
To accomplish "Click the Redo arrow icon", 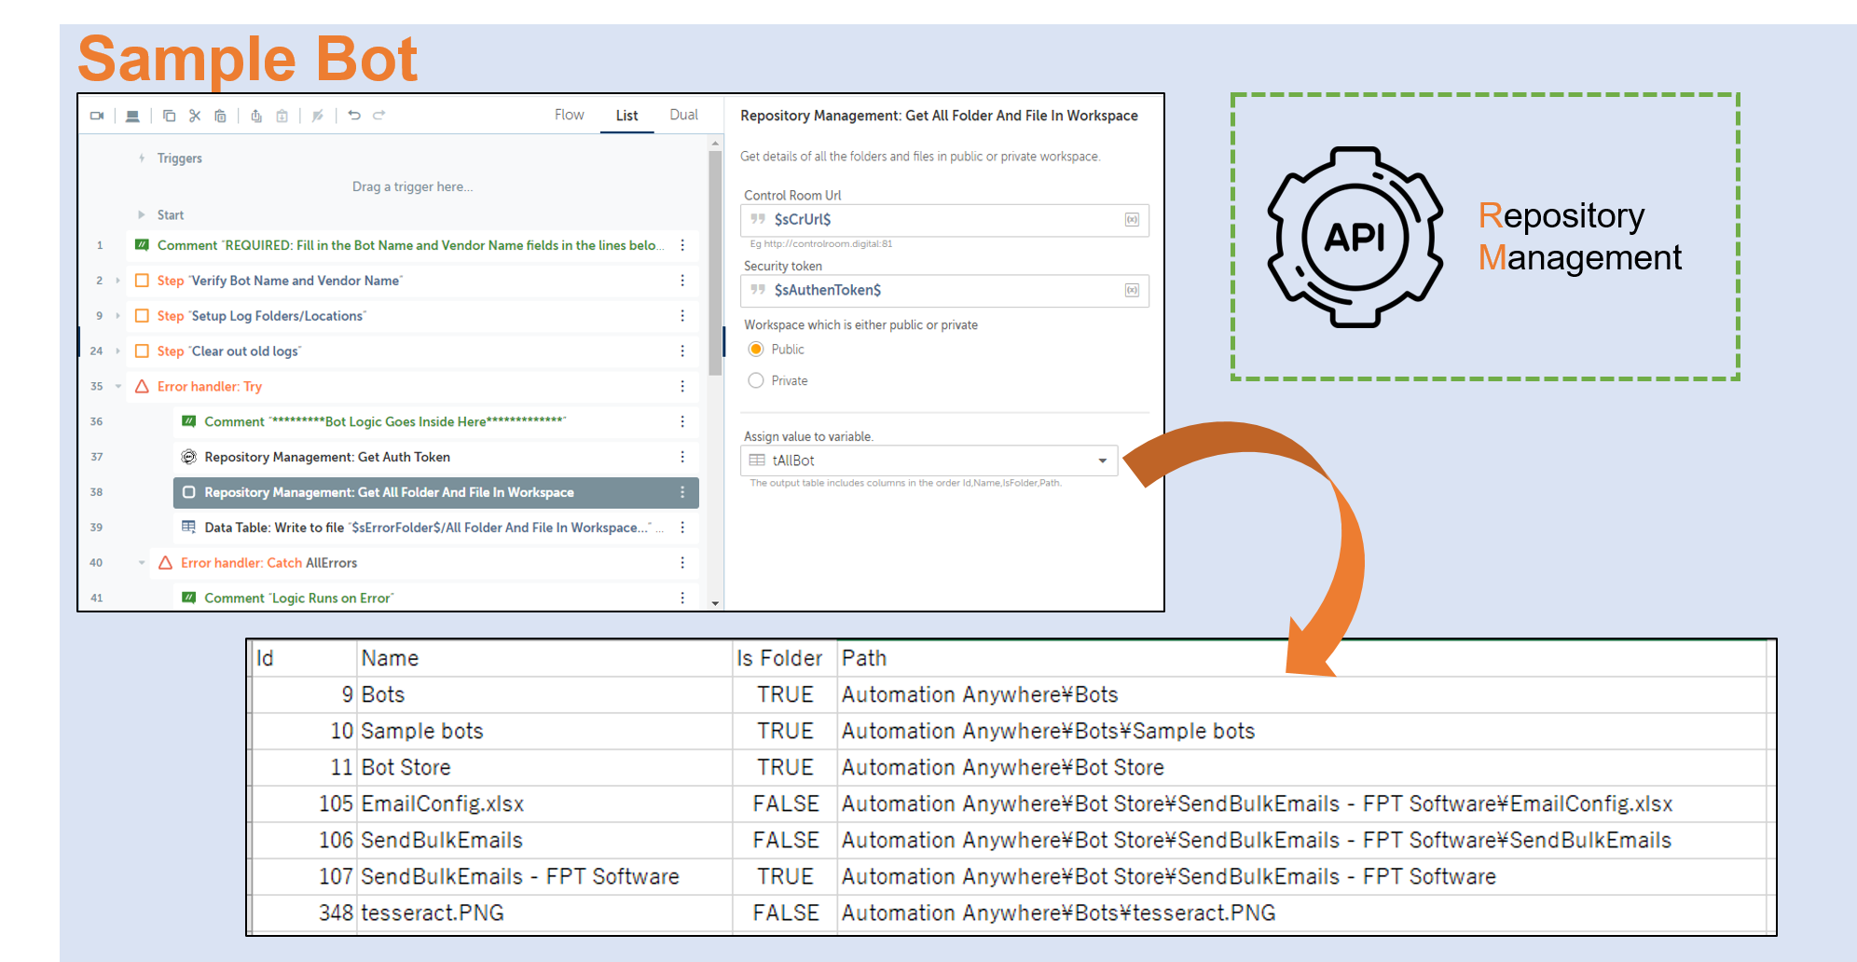I will point(379,116).
